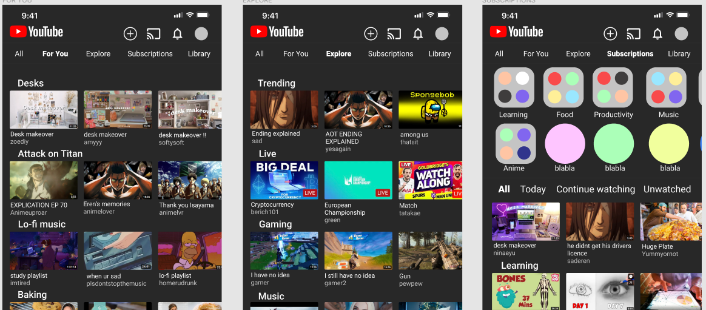Open the Desks section heading

click(30, 83)
